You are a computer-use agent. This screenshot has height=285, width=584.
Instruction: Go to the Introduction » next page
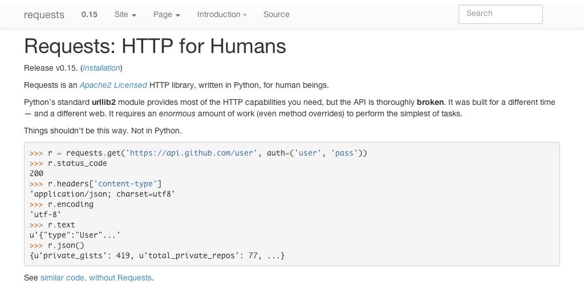click(222, 14)
